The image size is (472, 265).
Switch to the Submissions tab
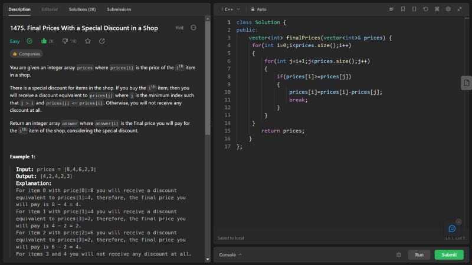(x=119, y=9)
